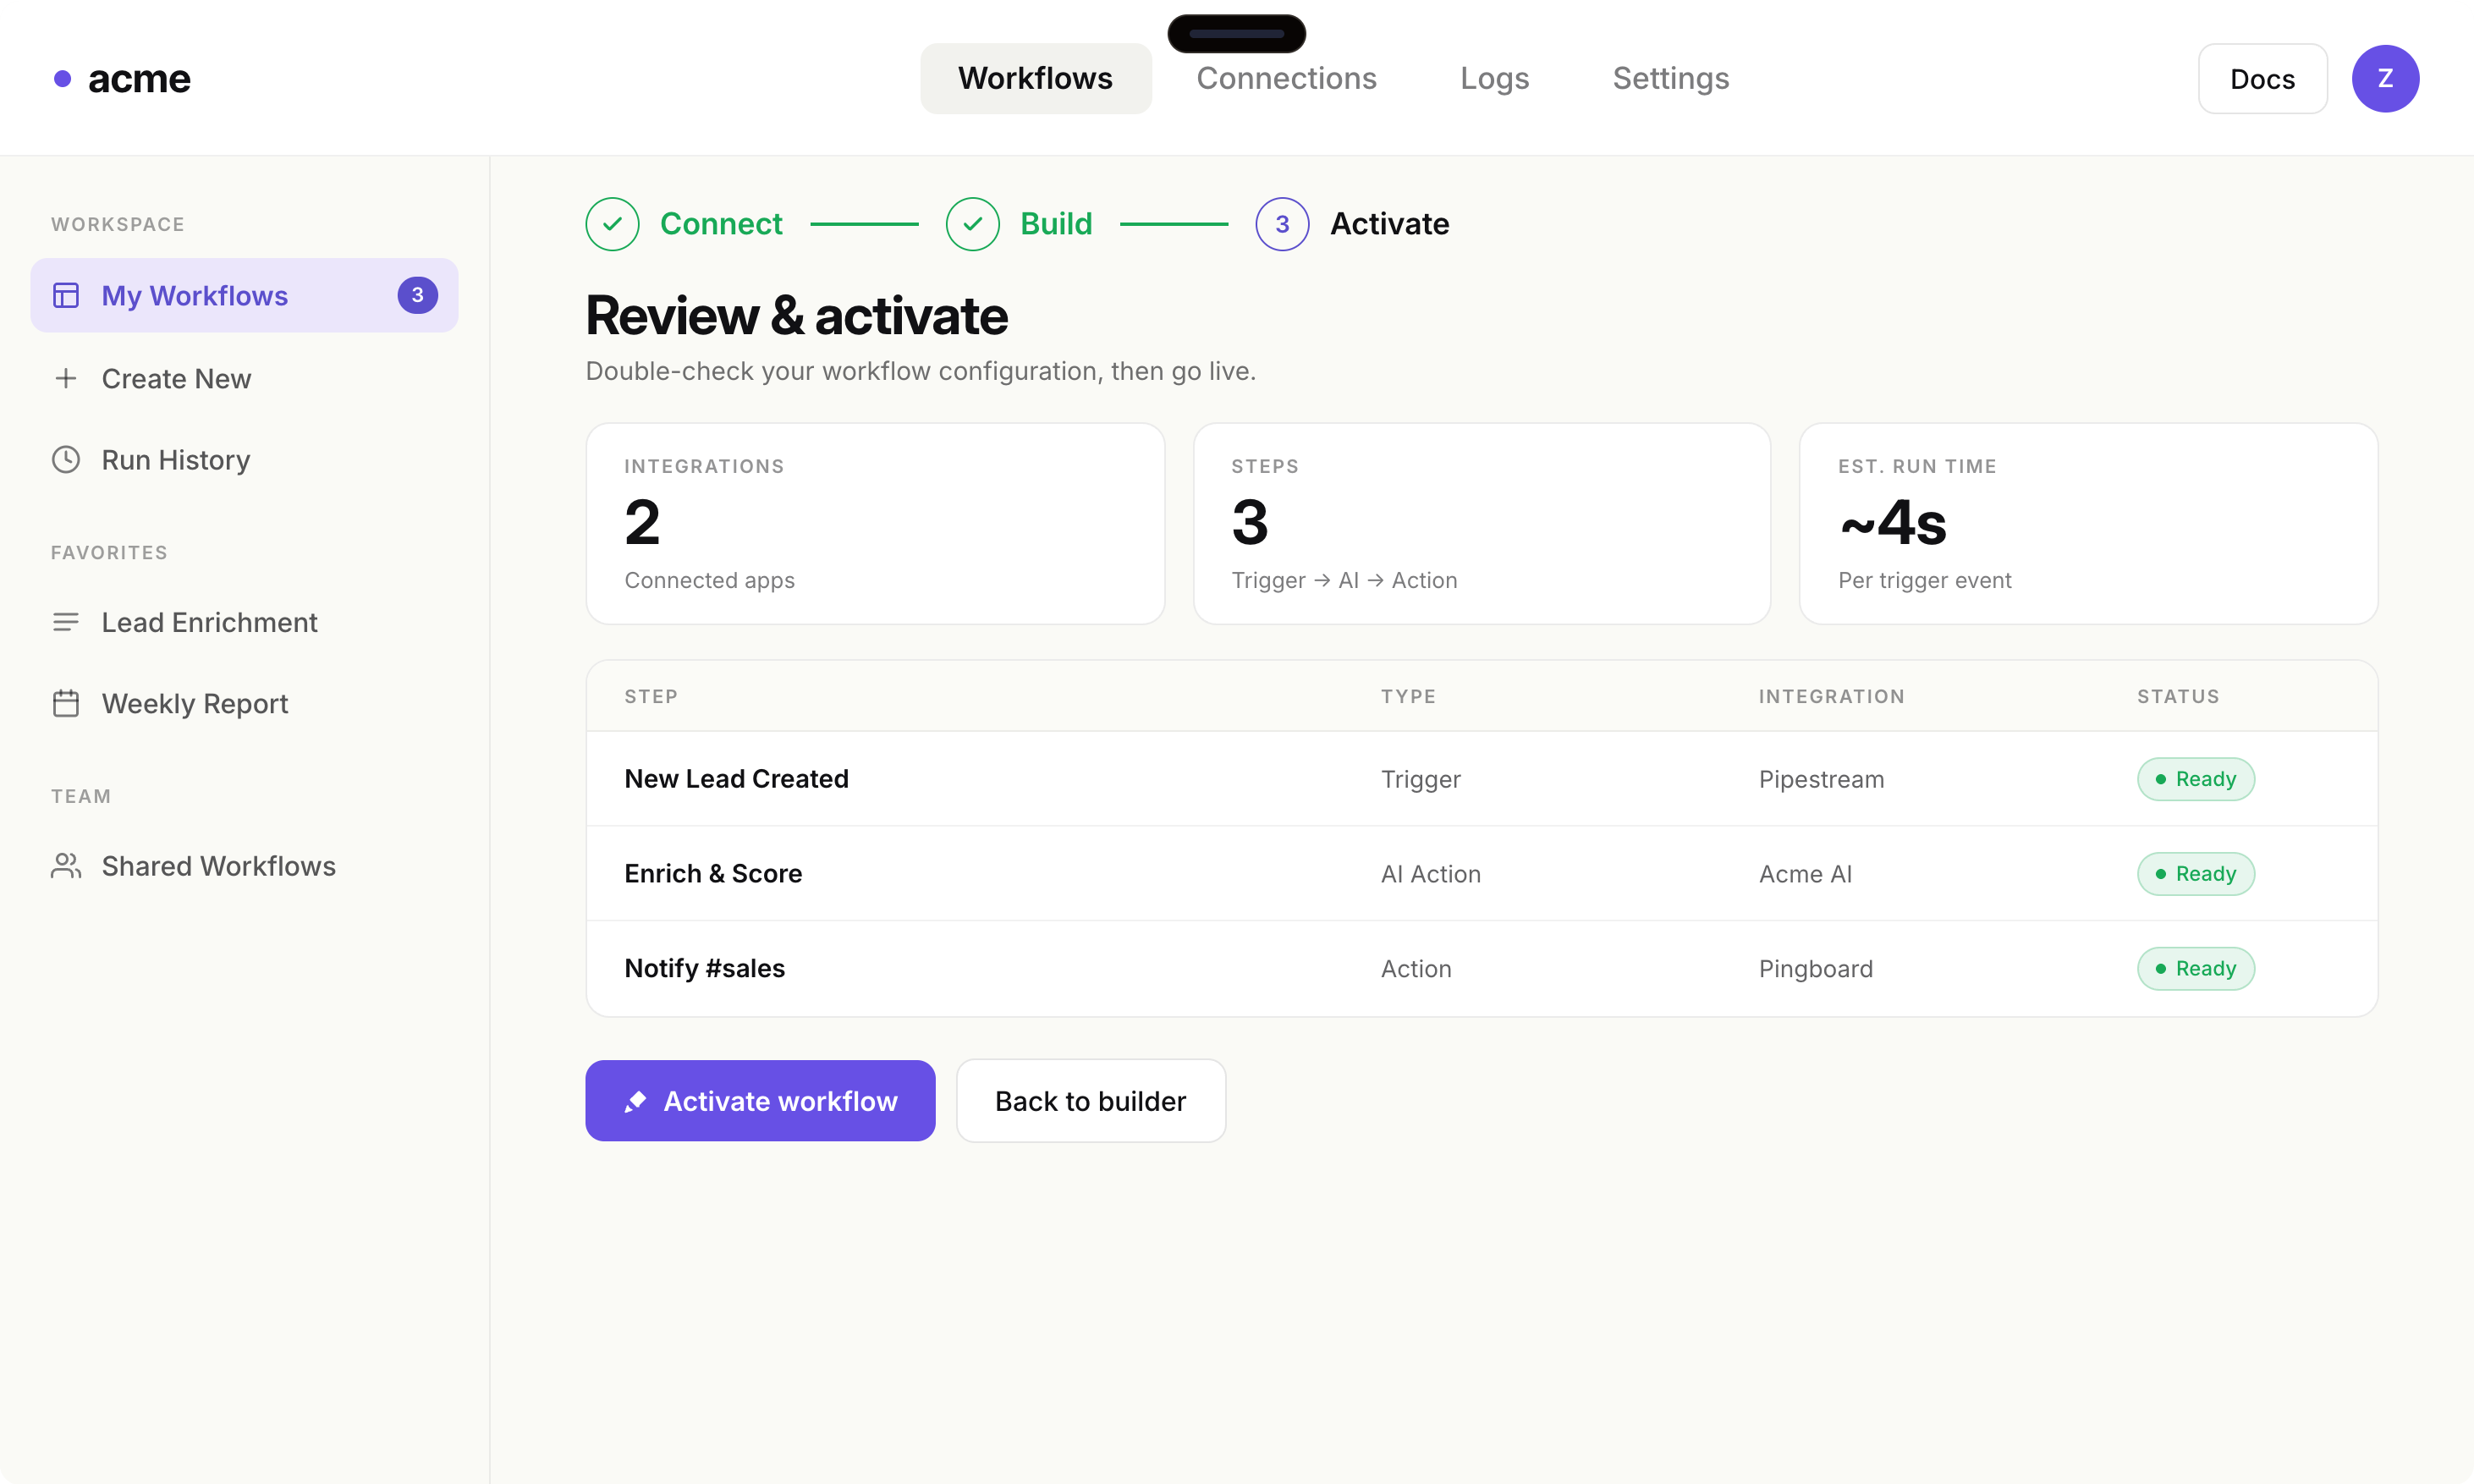Switch to the Connections tab
This screenshot has height=1484, width=2474.
pos(1286,78)
